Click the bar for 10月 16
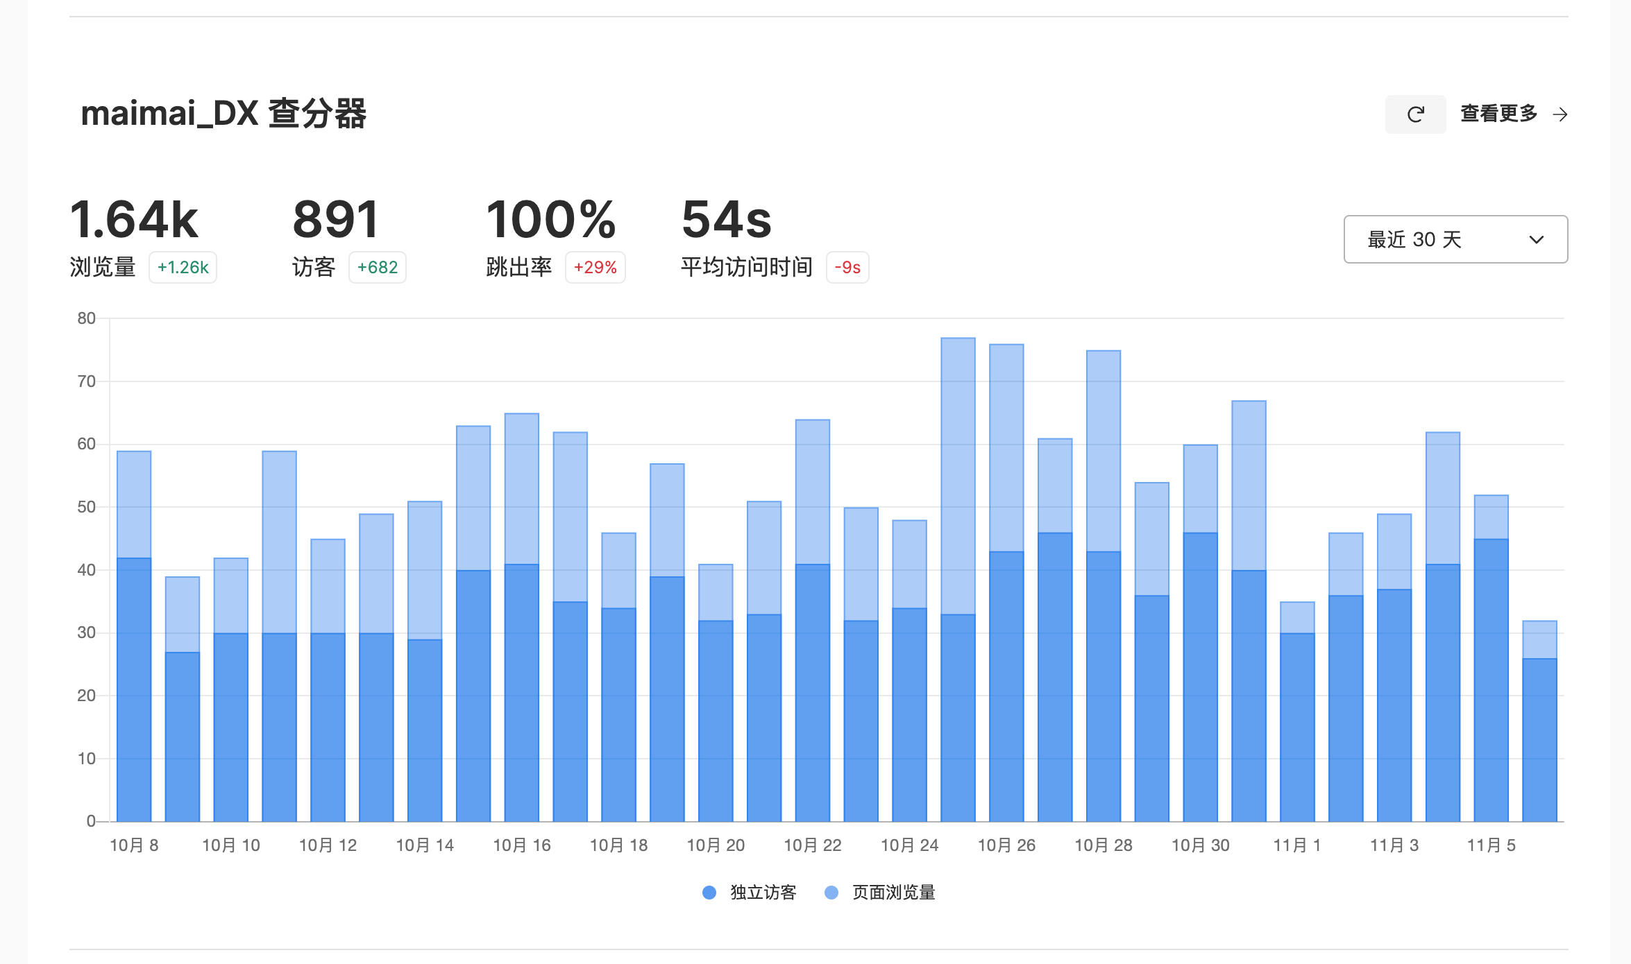Viewport: 1631px width, 964px height. click(522, 618)
